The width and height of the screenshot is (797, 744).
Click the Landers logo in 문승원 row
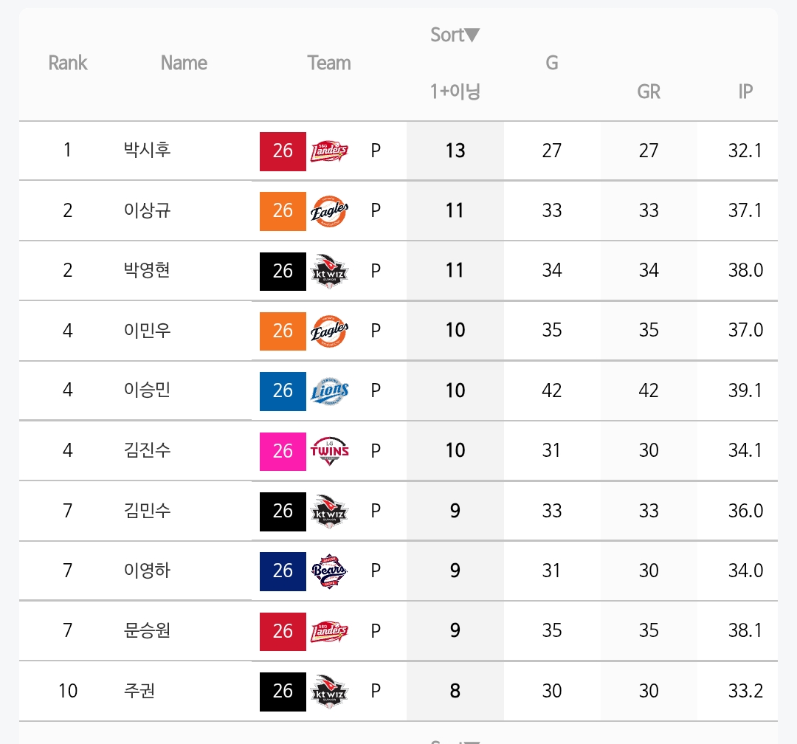[x=329, y=631]
